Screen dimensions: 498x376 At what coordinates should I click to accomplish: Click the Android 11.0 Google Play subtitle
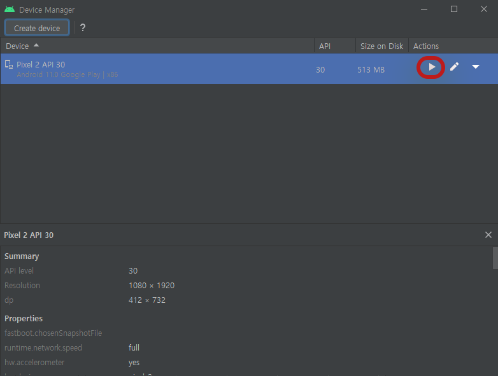tap(68, 74)
